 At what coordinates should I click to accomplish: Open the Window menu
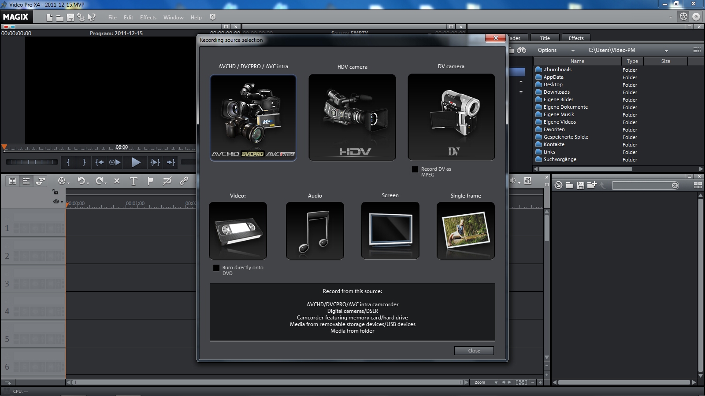173,18
